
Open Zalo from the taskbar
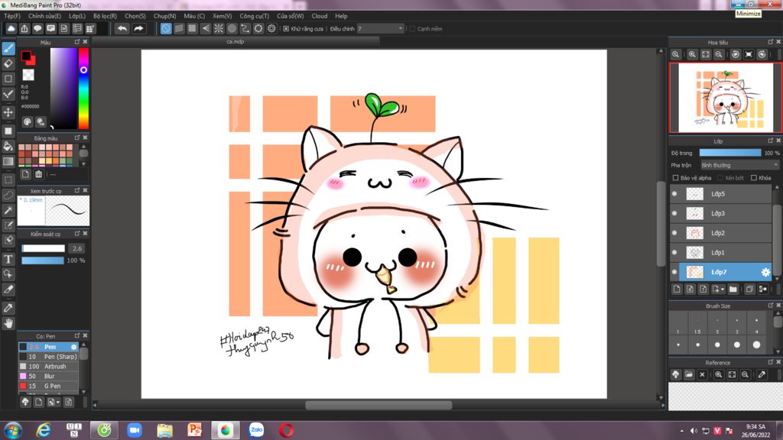tap(256, 430)
